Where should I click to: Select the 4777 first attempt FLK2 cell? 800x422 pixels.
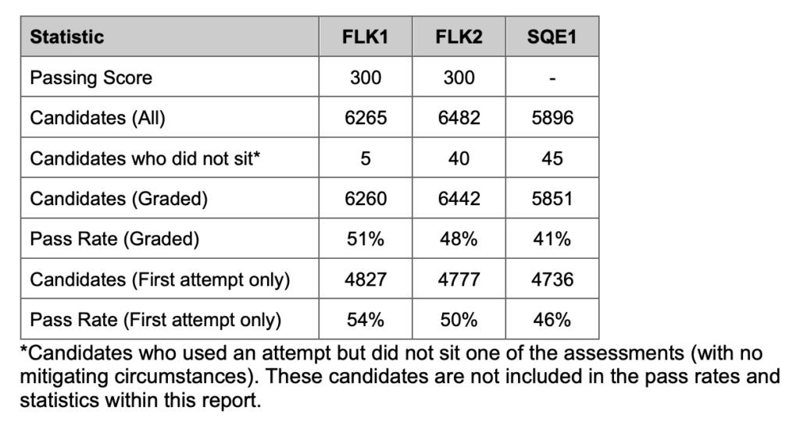(x=459, y=280)
